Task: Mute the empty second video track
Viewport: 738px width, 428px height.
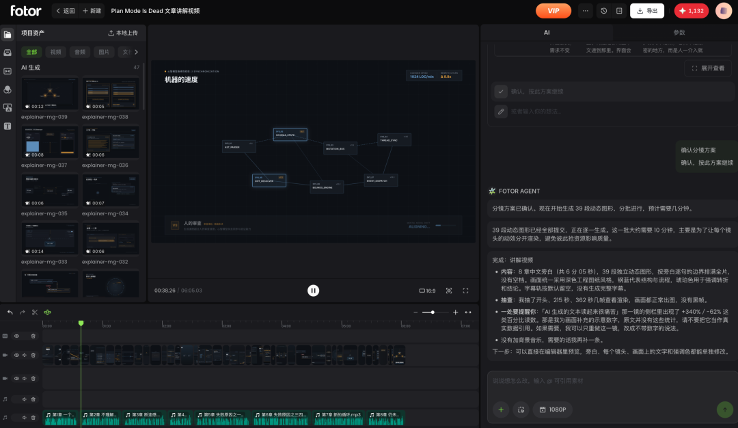Action: tap(25, 379)
